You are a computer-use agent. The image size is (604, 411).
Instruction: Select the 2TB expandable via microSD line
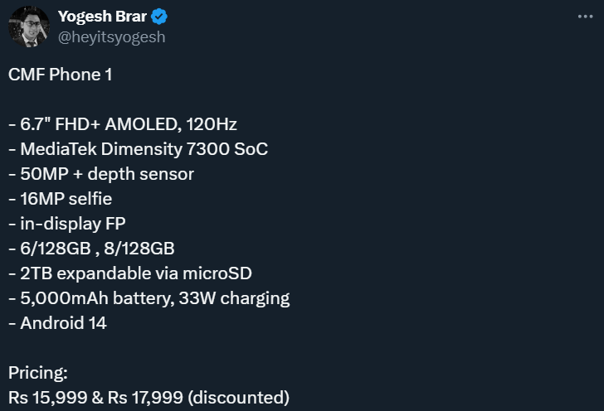click(x=130, y=273)
